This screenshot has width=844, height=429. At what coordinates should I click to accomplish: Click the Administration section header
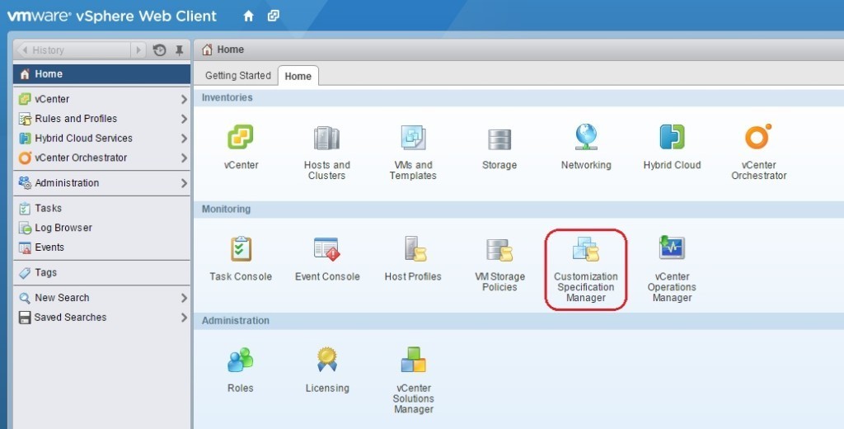[236, 321]
